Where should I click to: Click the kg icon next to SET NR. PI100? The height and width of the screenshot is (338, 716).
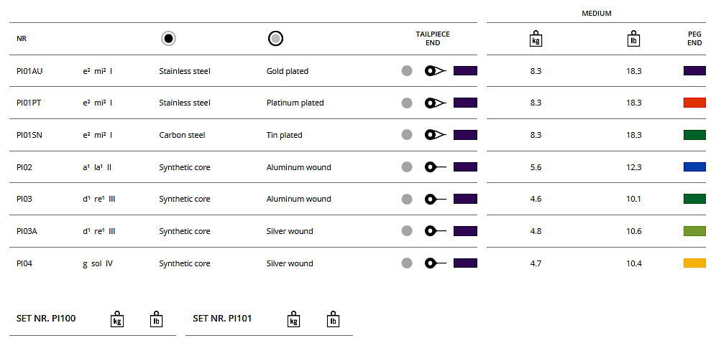117,319
